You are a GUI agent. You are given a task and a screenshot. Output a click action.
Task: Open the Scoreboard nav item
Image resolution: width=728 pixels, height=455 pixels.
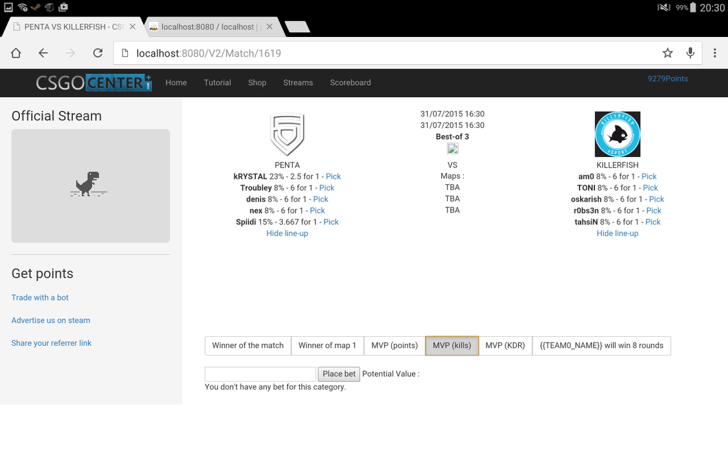tap(350, 83)
